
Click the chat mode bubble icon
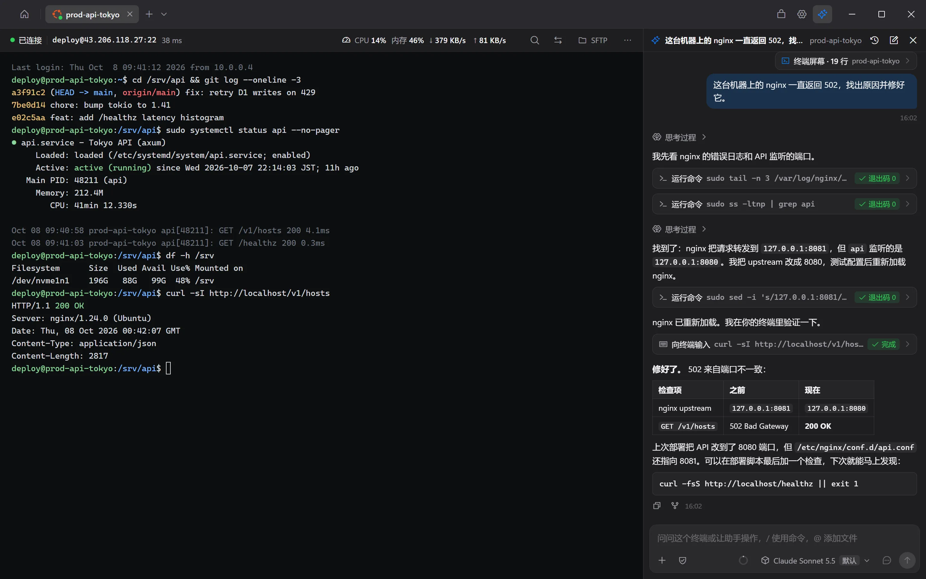click(x=886, y=560)
